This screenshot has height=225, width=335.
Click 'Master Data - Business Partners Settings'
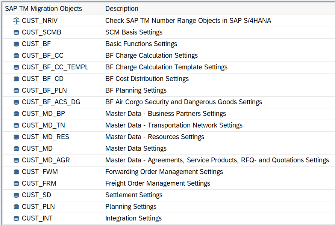[165, 114]
